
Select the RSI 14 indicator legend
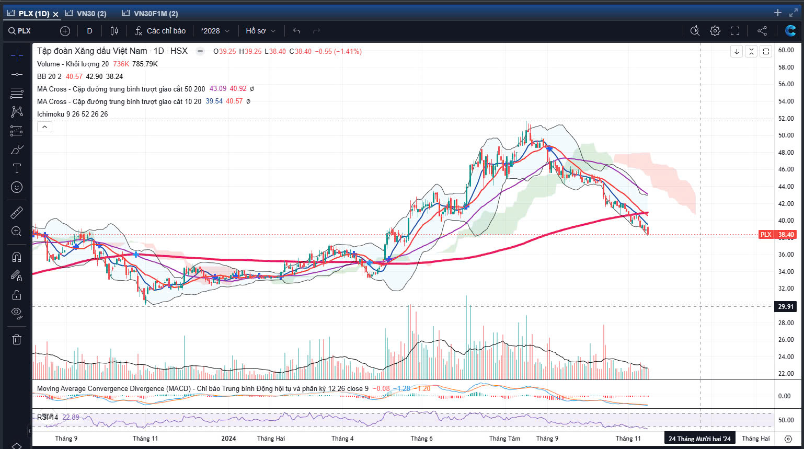[x=48, y=417]
